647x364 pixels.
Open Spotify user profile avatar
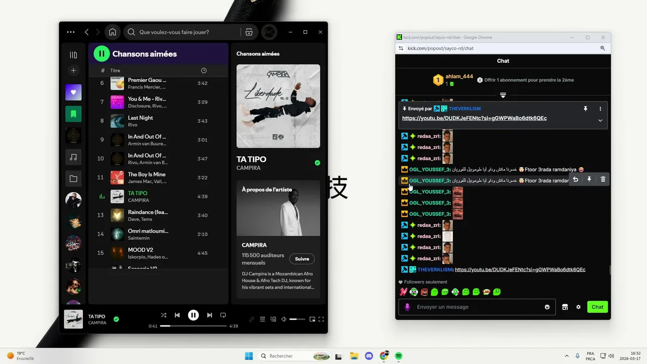[269, 32]
